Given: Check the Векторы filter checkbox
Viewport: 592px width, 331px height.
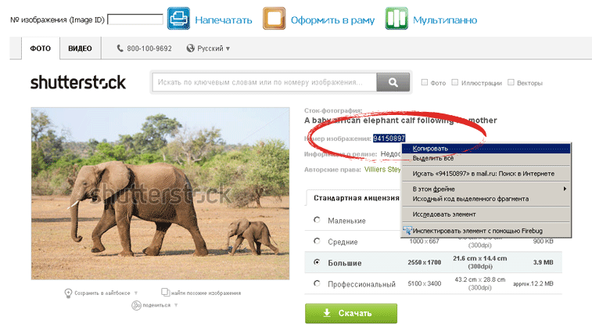Looking at the screenshot, I should (511, 82).
